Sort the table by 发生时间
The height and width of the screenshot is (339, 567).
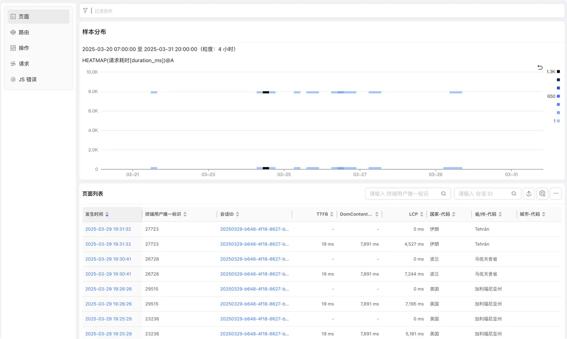click(x=107, y=214)
